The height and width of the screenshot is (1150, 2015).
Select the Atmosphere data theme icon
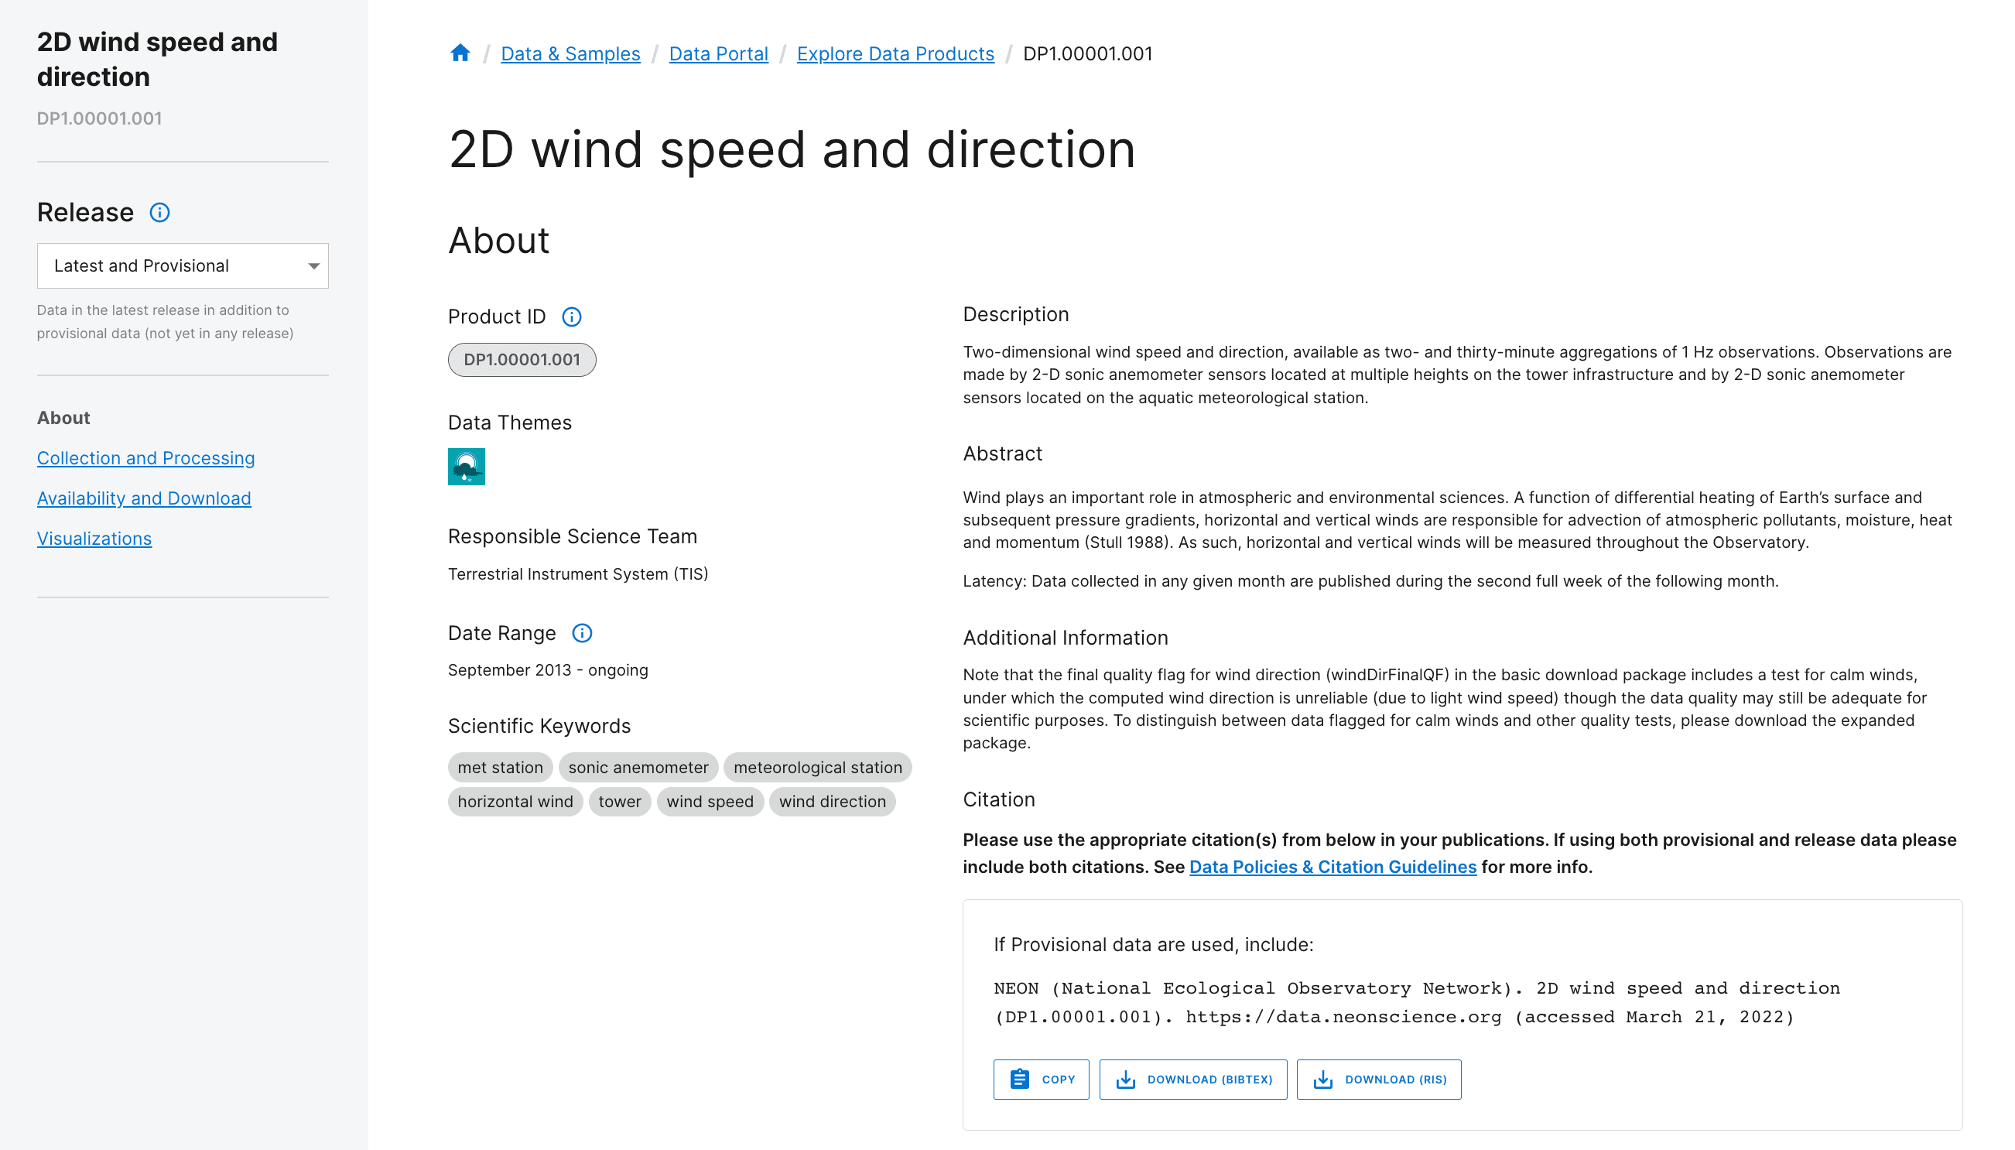click(466, 466)
